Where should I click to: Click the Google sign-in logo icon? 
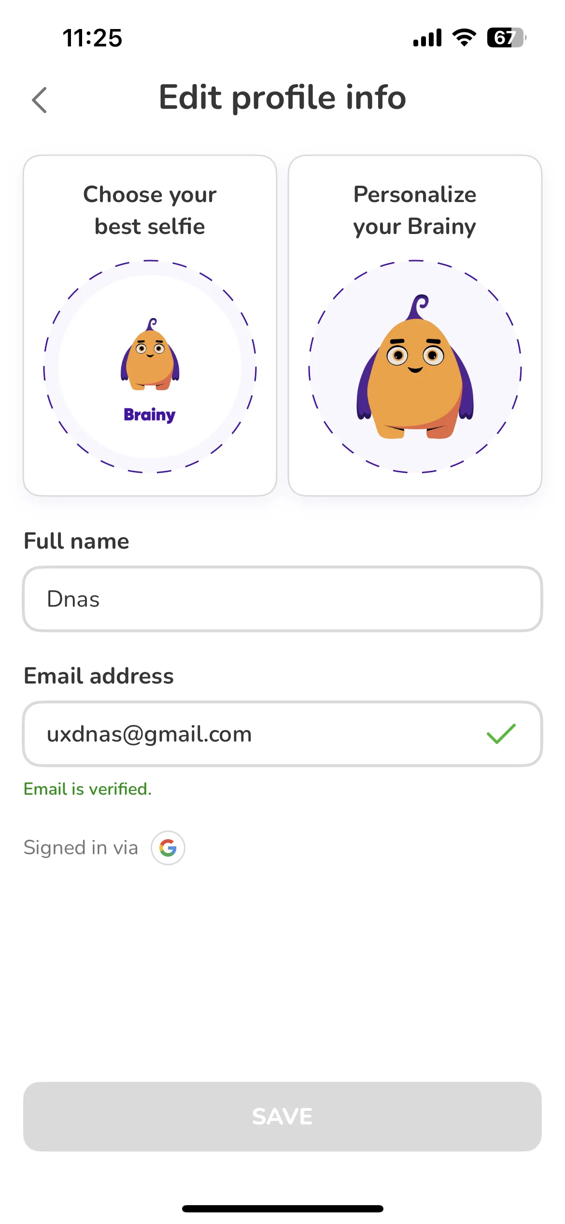pos(168,848)
